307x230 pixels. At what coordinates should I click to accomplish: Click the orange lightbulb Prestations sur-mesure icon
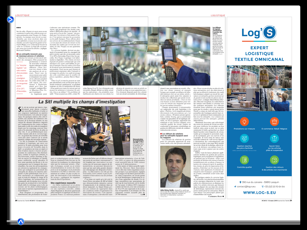[x=244, y=122]
